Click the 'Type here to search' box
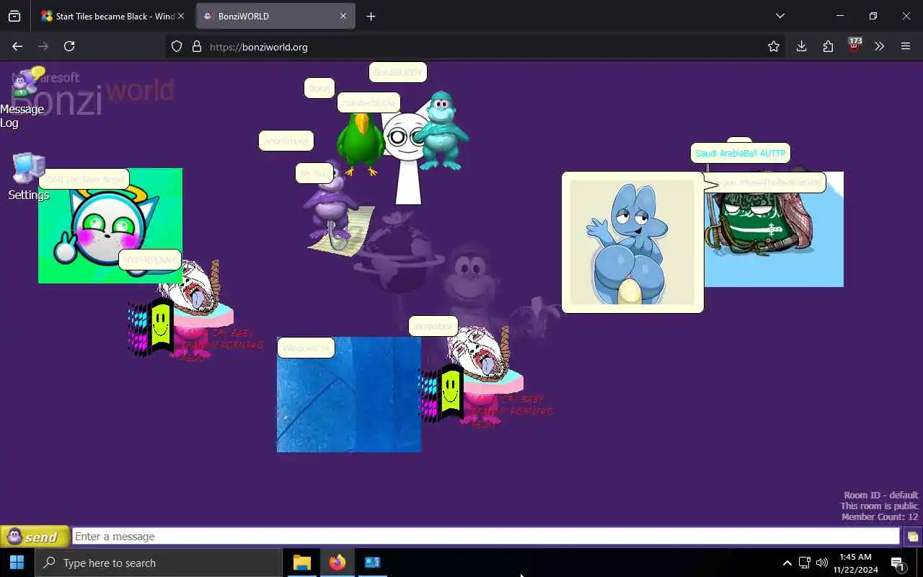This screenshot has height=577, width=923. click(x=159, y=563)
